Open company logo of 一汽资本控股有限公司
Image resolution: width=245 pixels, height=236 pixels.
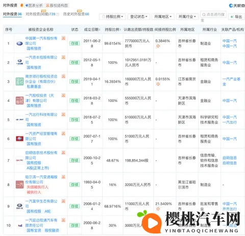pos(19,62)
